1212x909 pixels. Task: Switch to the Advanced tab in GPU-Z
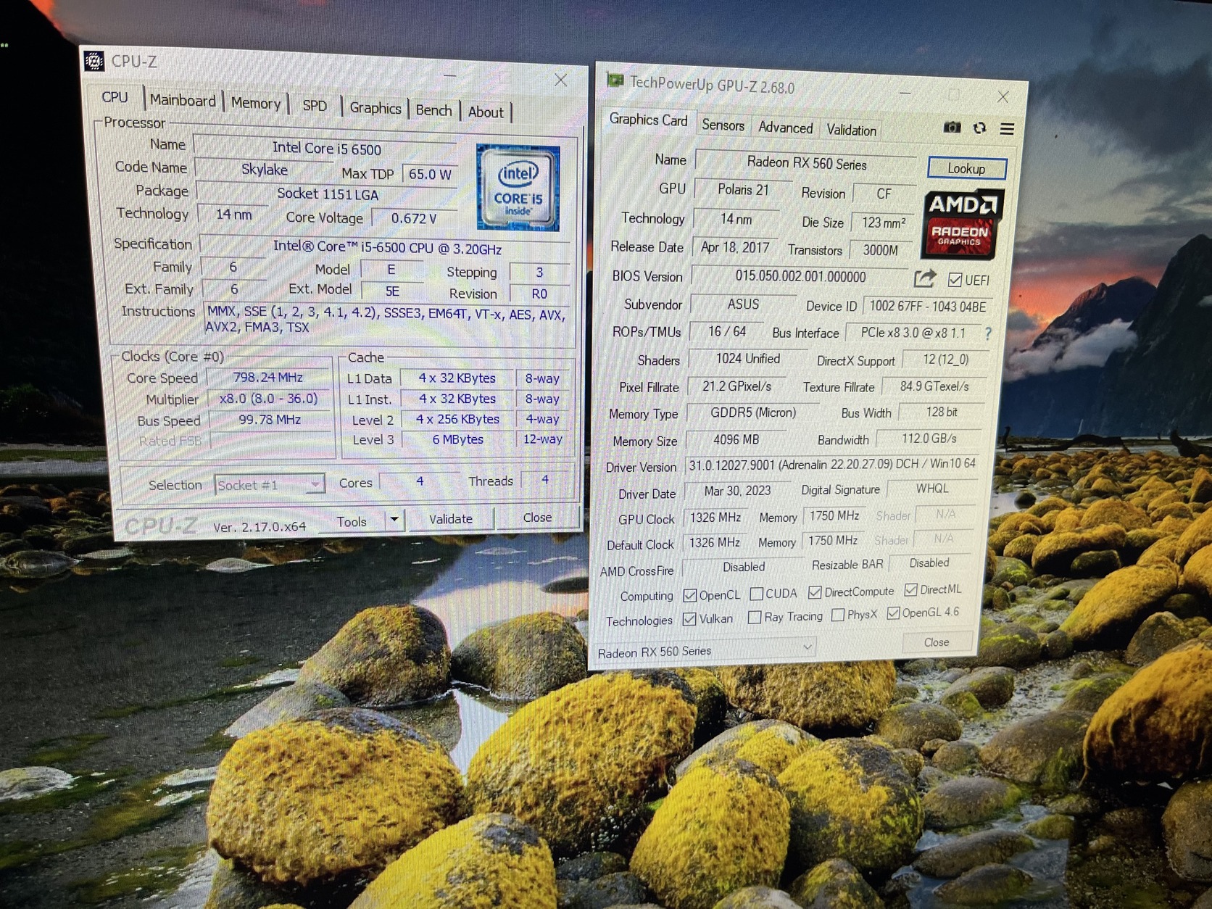coord(785,128)
